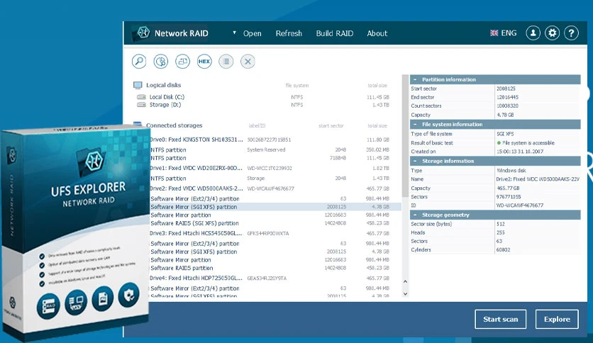
Task: Click the X close storage toolbar icon
Action: click(x=248, y=61)
